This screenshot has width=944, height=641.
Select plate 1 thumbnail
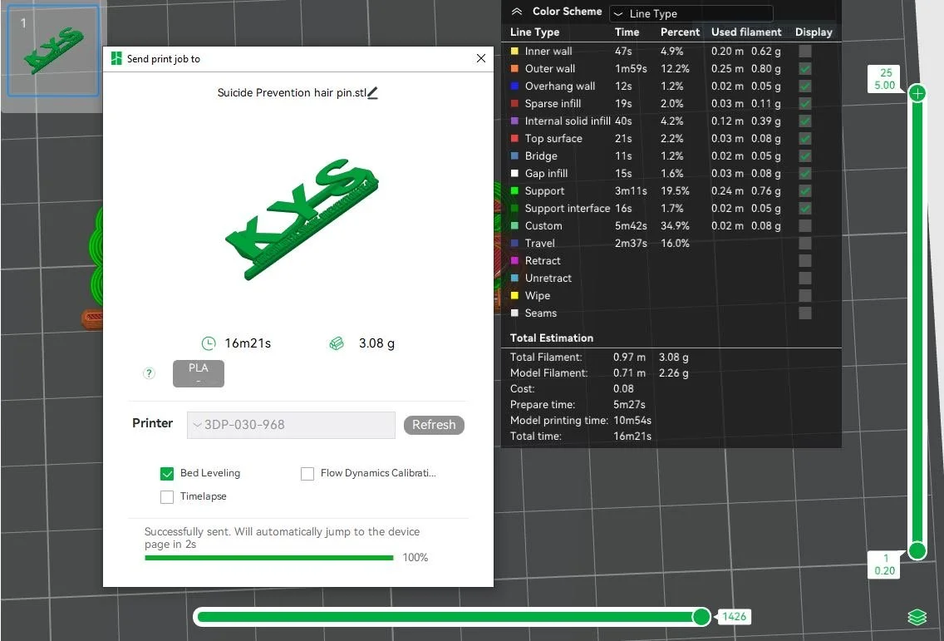pos(53,52)
